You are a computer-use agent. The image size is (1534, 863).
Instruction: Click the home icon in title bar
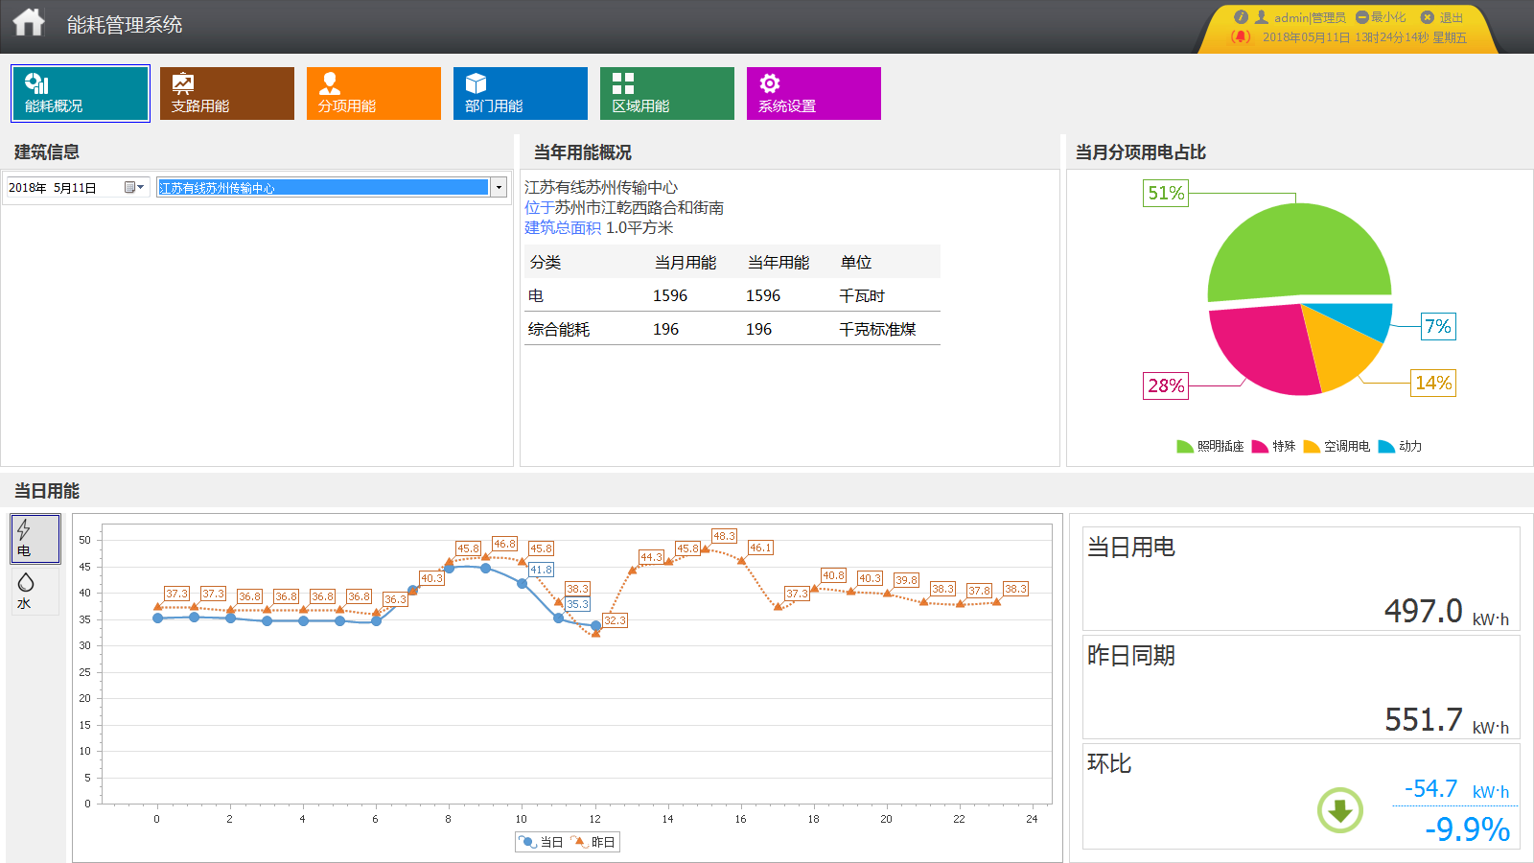(29, 23)
